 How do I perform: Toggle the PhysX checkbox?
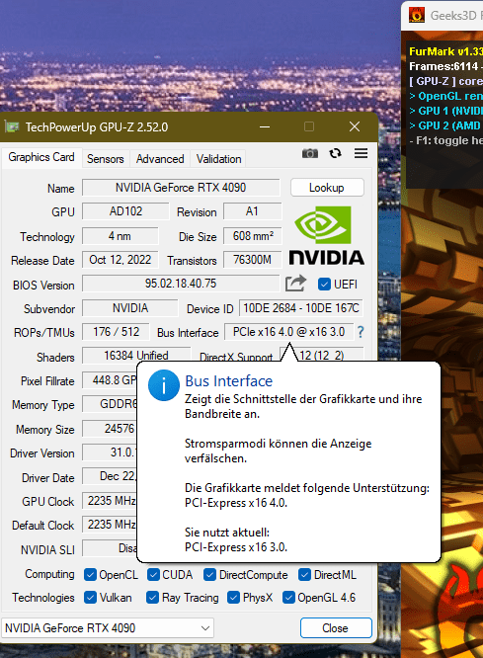(233, 597)
